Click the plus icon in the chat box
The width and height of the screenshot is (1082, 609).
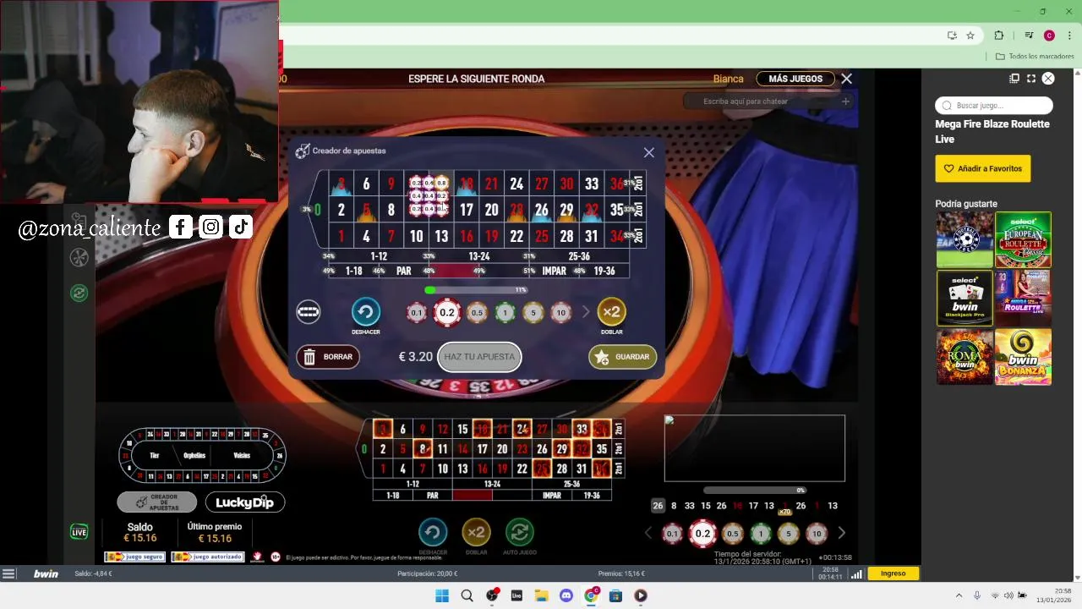coord(845,101)
